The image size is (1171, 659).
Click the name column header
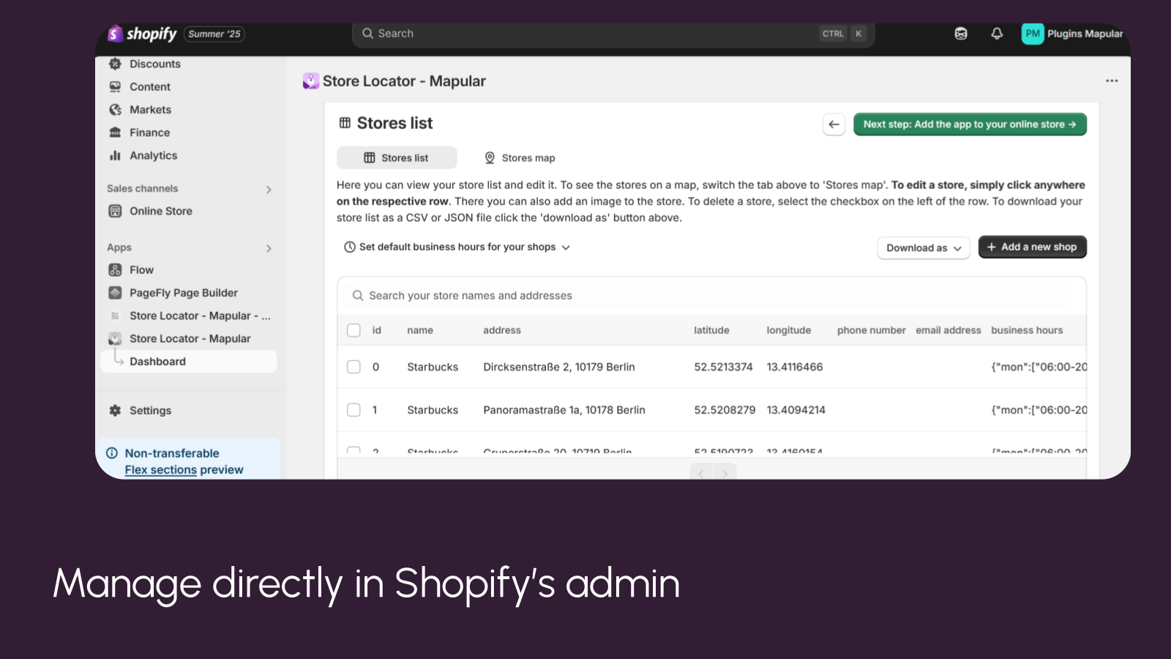(420, 330)
